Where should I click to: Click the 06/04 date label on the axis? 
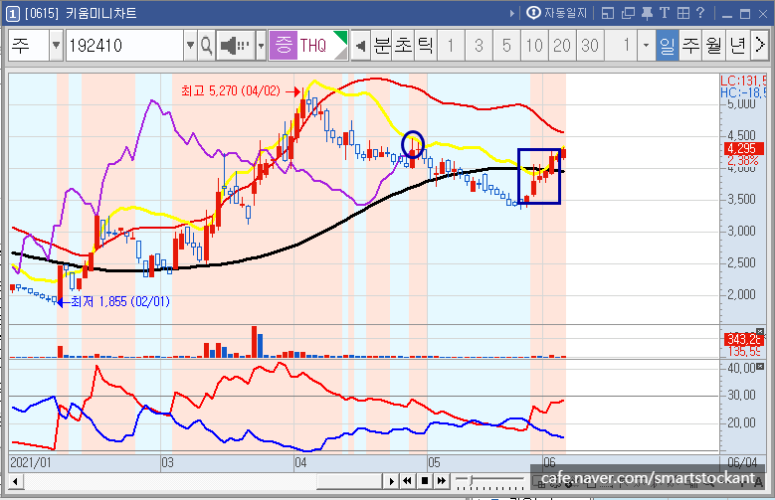[x=742, y=462]
